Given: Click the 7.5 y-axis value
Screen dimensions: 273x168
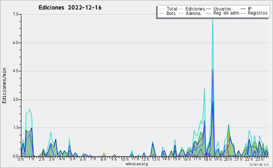Looking at the screenshot, I should tap(15, 14).
